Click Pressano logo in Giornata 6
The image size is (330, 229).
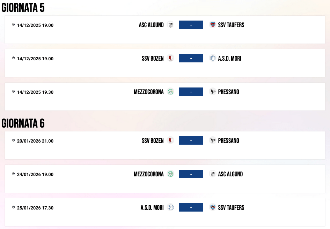pyautogui.click(x=212, y=140)
